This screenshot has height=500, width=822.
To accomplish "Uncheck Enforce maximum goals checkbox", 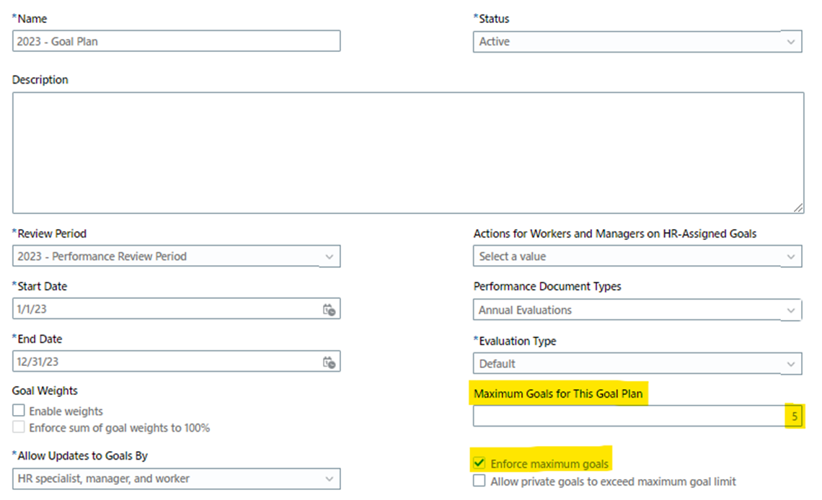I will pos(479,463).
